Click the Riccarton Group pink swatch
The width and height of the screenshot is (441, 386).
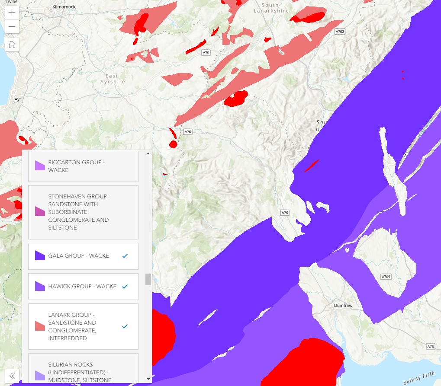point(40,166)
